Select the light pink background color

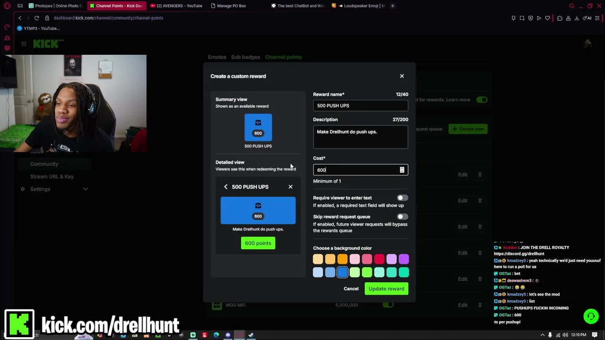(x=354, y=259)
